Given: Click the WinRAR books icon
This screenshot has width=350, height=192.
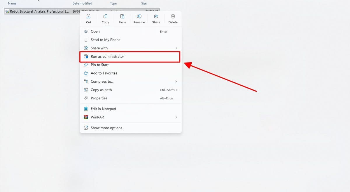Looking at the screenshot, I should tap(86, 117).
